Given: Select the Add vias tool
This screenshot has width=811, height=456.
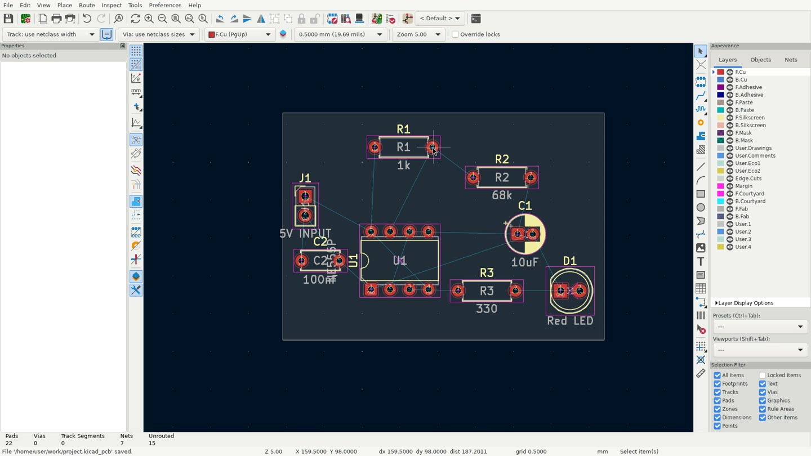Looking at the screenshot, I should (701, 122).
